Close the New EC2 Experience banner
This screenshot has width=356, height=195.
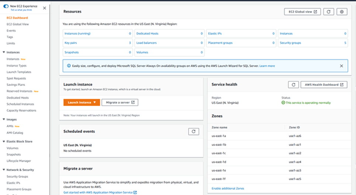pyautogui.click(x=45, y=8)
